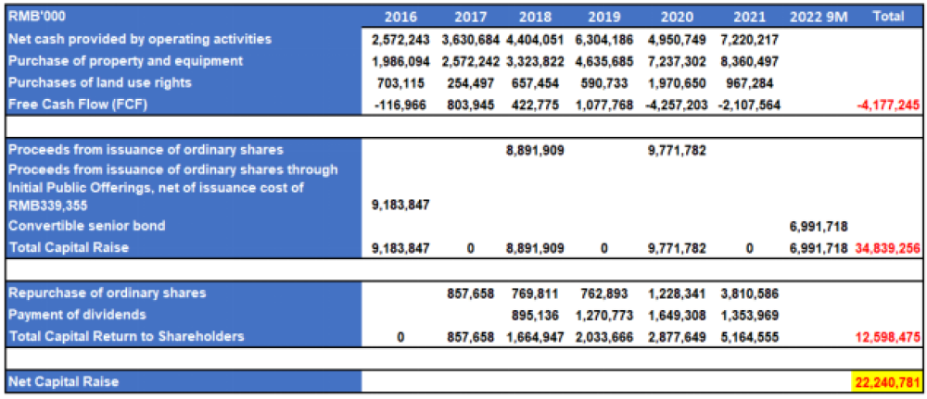
Task: Select 'Purchases of land use rights' label
Action: 100,82
